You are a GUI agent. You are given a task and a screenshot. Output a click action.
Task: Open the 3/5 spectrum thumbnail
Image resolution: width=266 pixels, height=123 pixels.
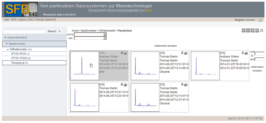[x=205, y=66]
